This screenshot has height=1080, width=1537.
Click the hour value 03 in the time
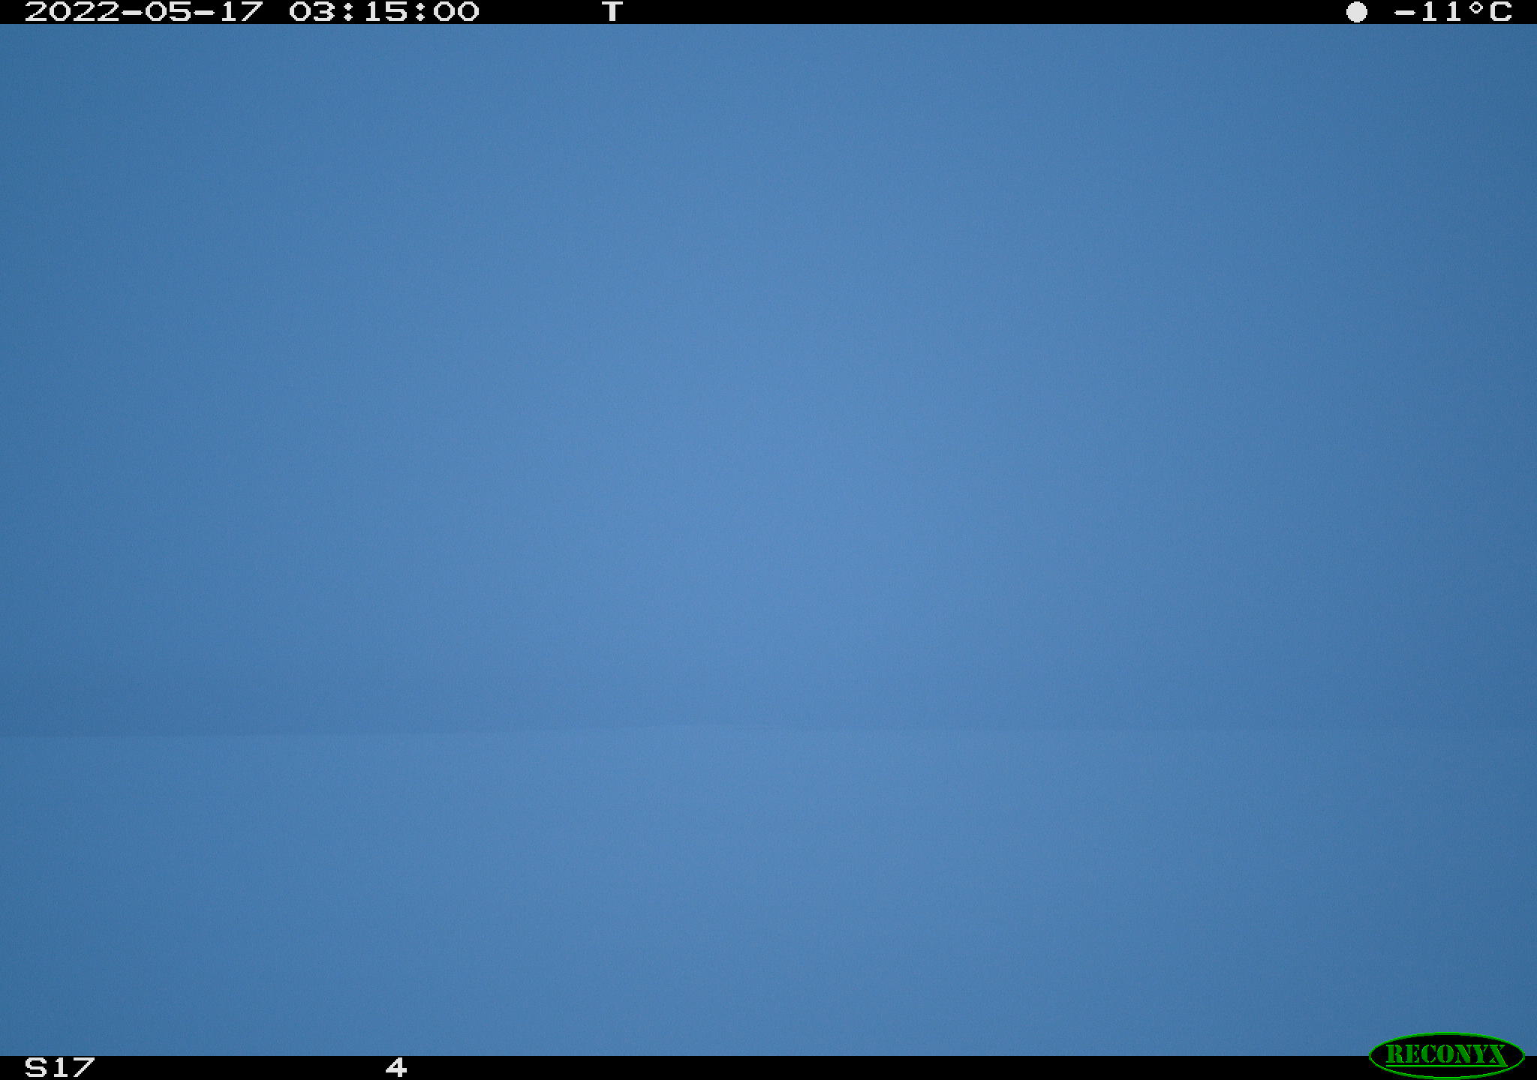[x=312, y=12]
